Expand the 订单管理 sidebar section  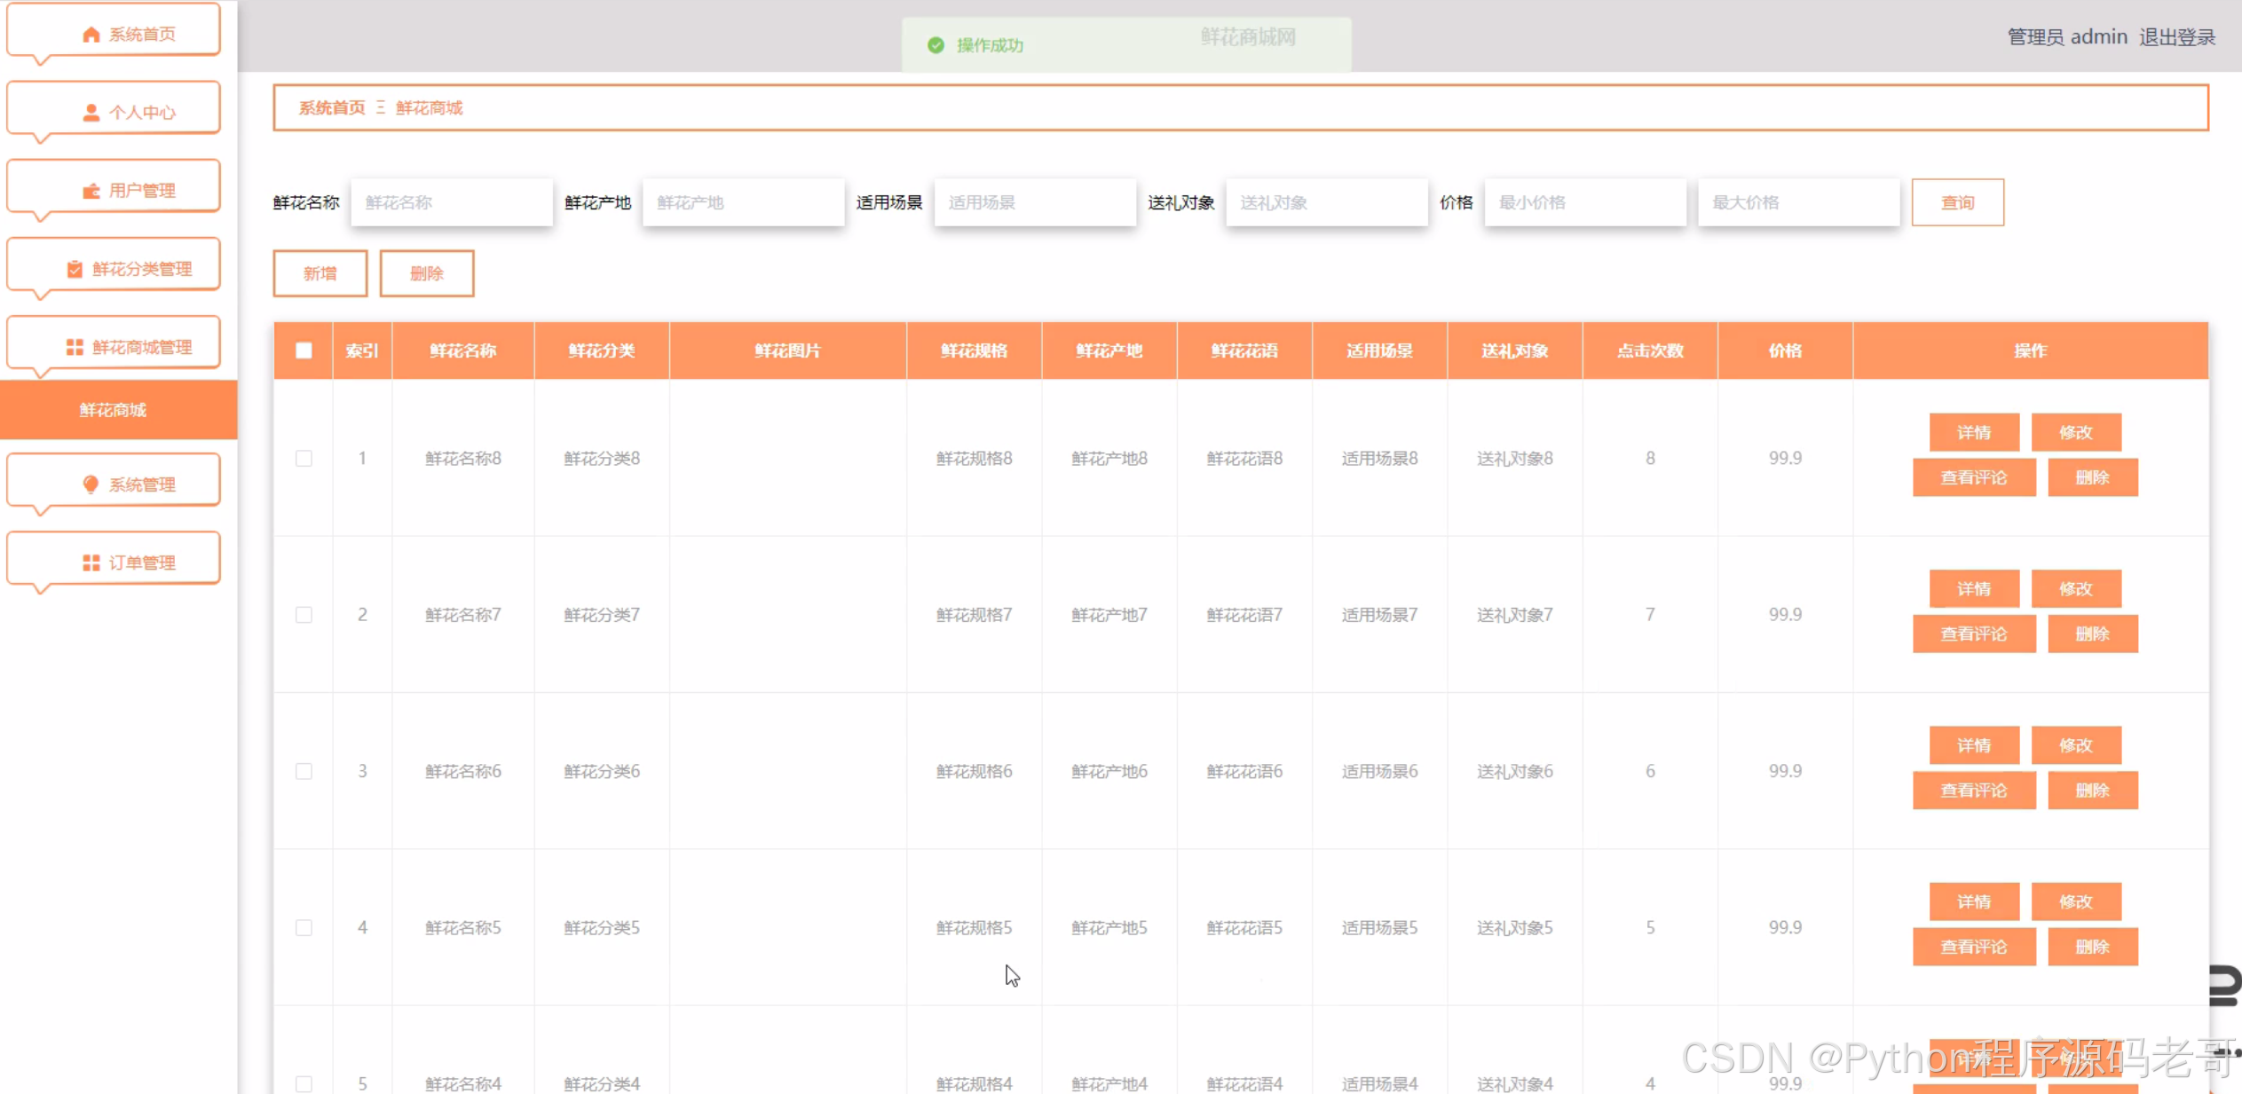click(142, 563)
